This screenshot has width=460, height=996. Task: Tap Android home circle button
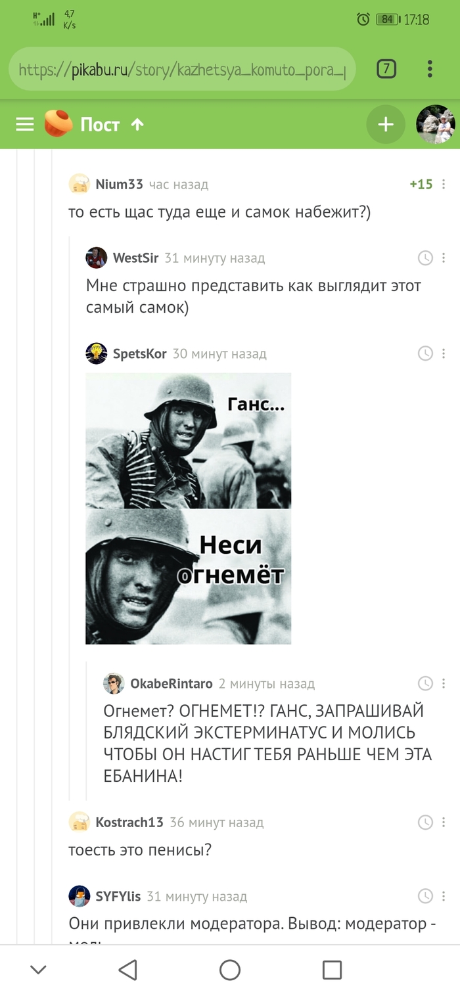click(x=230, y=970)
